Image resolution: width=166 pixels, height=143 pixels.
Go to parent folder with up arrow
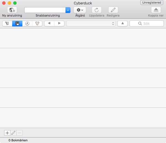point(122,23)
